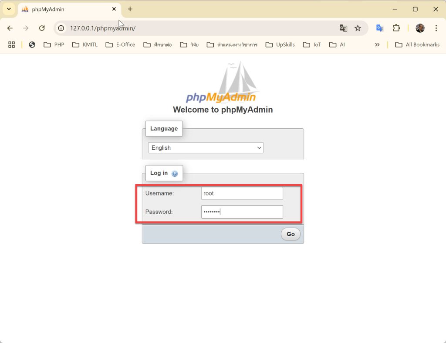Viewport: 446px width, 343px height.
Task: Click the Log in legend label
Action: [x=164, y=173]
